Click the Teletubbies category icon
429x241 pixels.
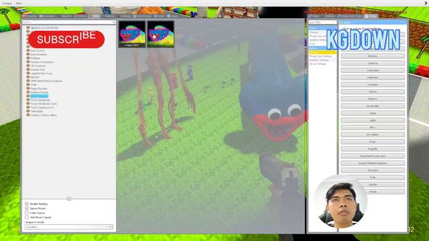point(28,111)
